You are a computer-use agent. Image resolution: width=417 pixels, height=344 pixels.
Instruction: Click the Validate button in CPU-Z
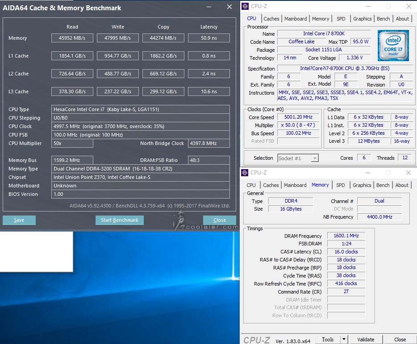click(x=366, y=340)
